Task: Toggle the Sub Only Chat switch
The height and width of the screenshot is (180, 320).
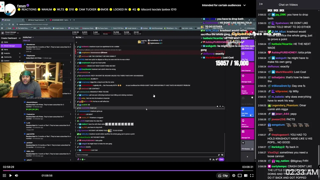Action: click(x=251, y=115)
